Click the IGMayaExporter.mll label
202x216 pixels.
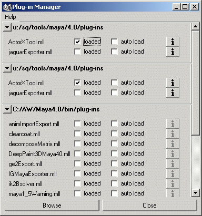pyautogui.click(x=33, y=174)
